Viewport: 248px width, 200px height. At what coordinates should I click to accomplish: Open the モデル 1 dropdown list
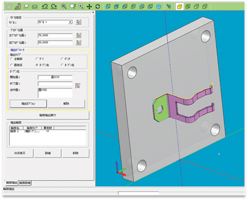click(70, 22)
